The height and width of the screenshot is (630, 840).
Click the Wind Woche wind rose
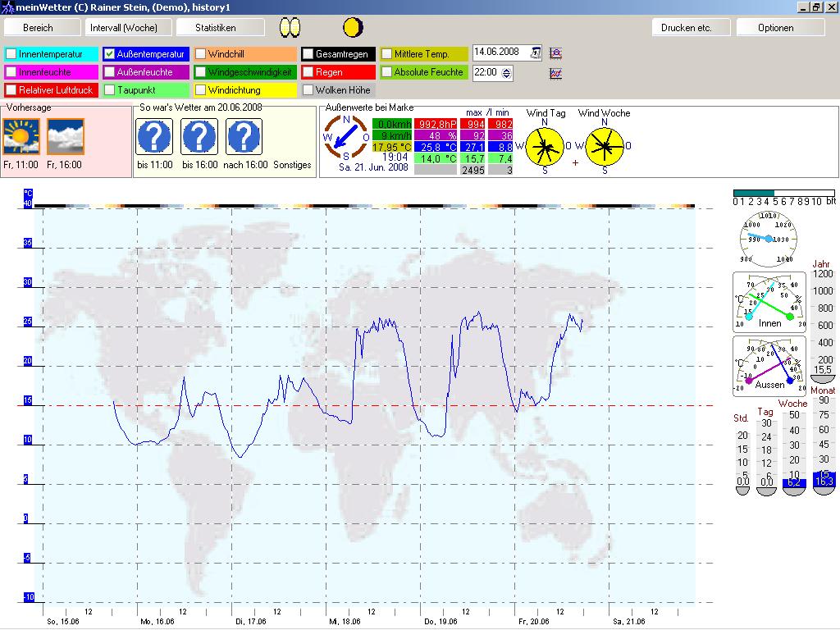(x=605, y=146)
